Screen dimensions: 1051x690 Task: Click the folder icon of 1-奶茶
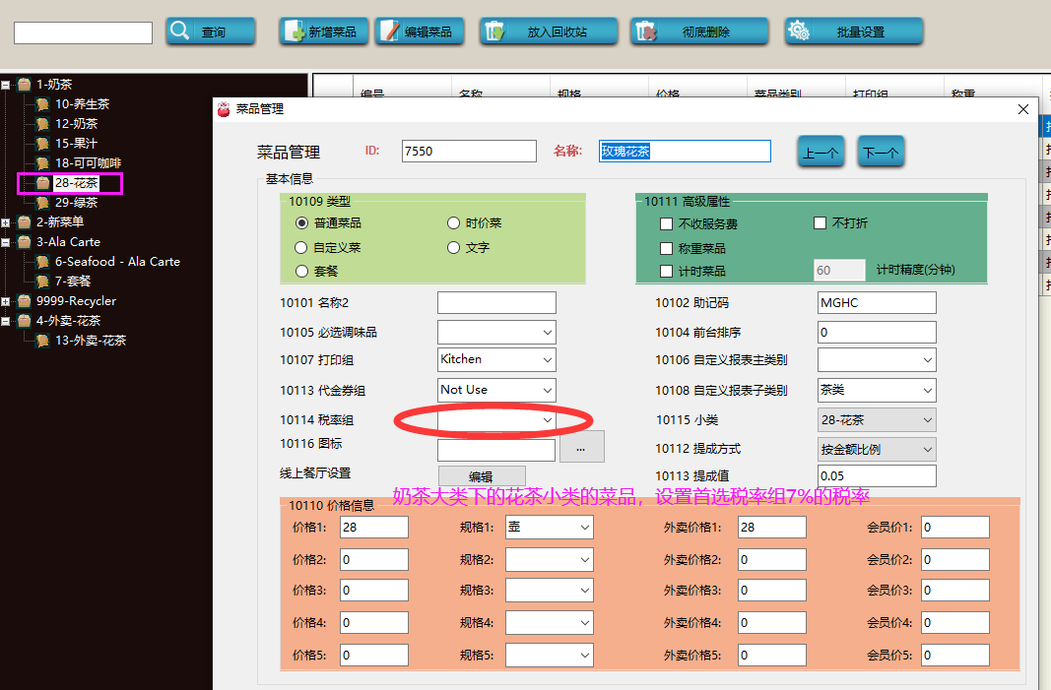pyautogui.click(x=24, y=85)
